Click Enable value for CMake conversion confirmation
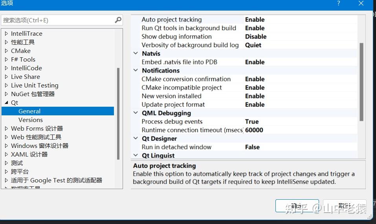 [255, 79]
